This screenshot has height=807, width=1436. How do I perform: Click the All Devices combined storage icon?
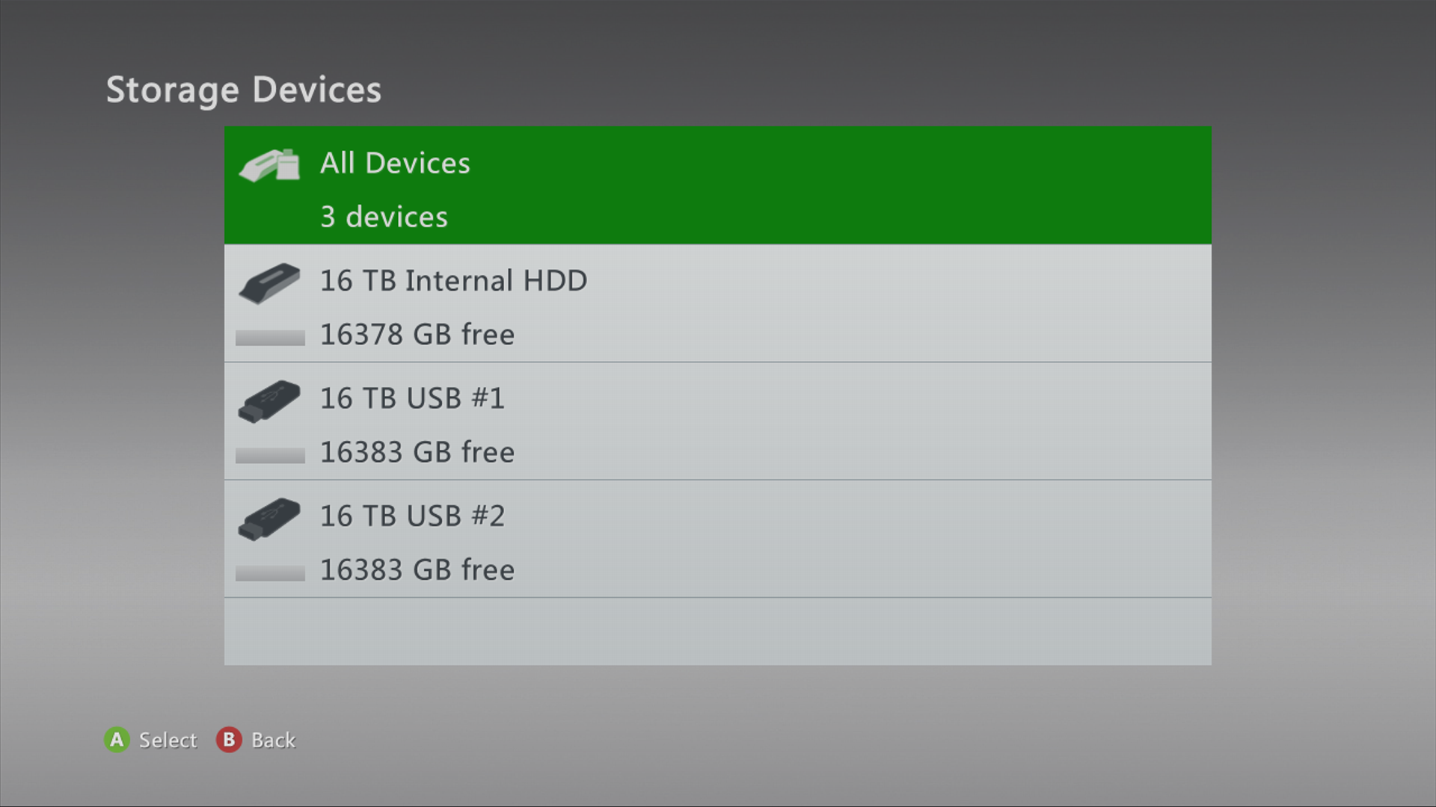(269, 165)
